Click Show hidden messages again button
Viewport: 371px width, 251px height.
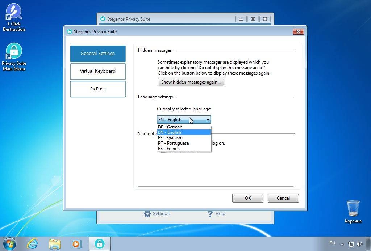click(191, 82)
